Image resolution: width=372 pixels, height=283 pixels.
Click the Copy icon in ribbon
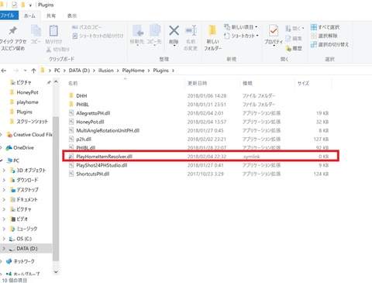[x=36, y=31]
